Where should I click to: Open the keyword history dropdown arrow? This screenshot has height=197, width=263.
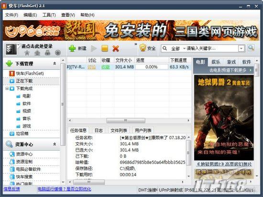241,48
